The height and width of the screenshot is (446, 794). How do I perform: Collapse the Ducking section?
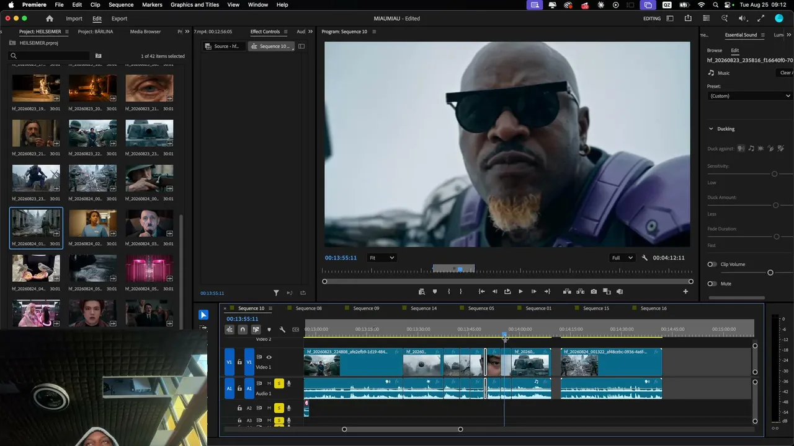(x=711, y=129)
